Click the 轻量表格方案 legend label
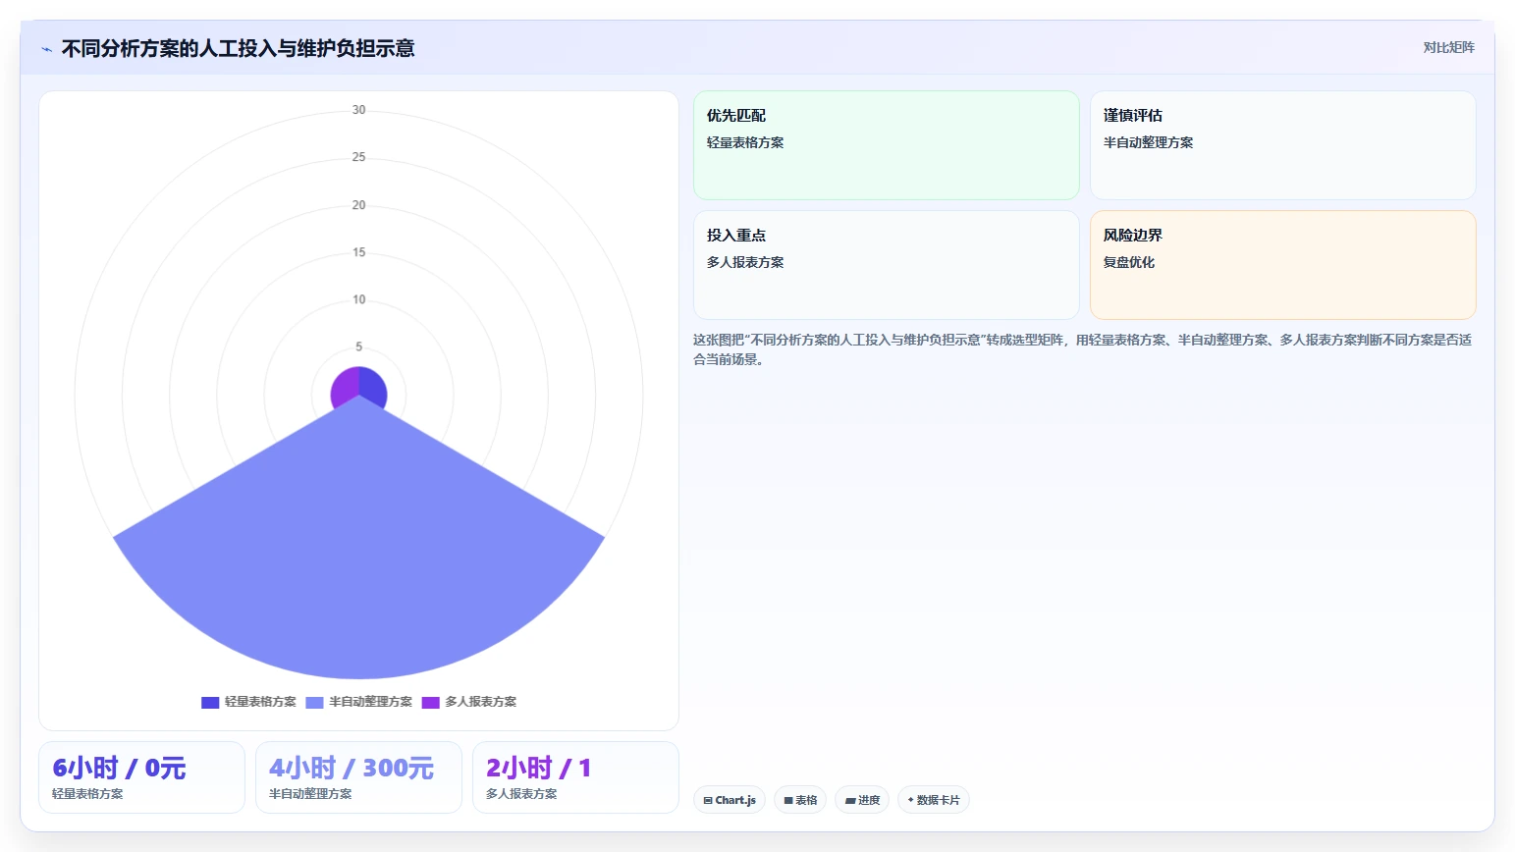This screenshot has height=852, width=1515. pyautogui.click(x=260, y=702)
